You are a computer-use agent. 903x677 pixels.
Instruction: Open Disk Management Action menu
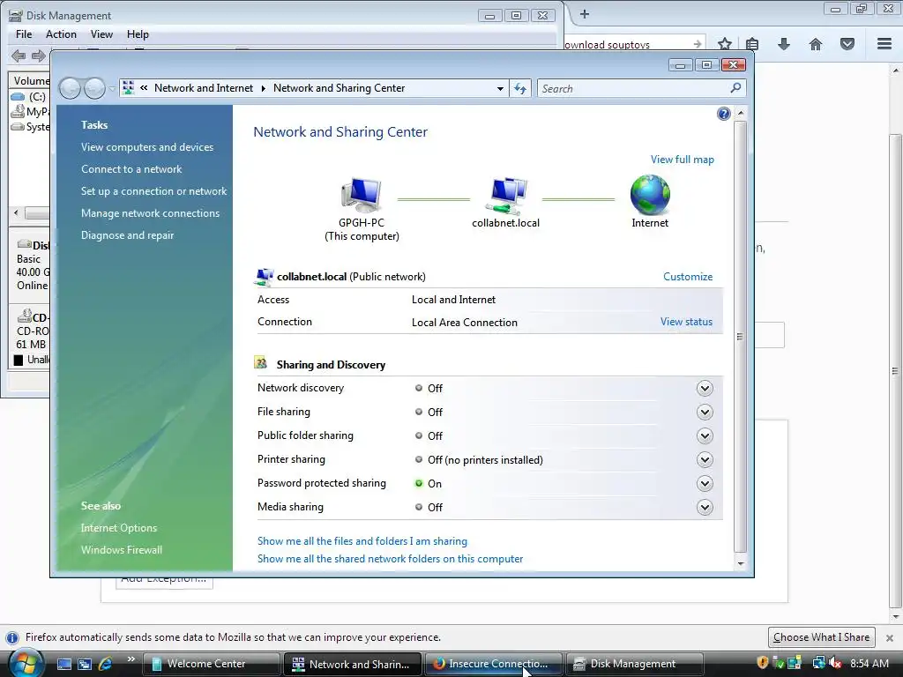coord(61,34)
